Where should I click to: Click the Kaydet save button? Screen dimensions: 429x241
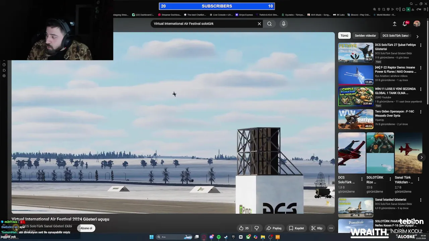pos(296,228)
